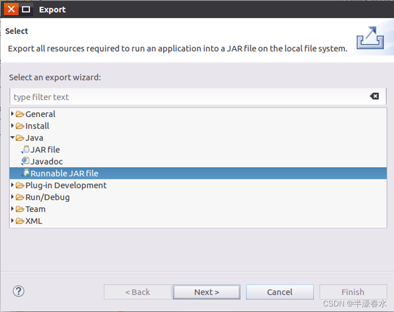The image size is (394, 312).
Task: Select the Javadoc wizard entry
Action: [x=47, y=162]
